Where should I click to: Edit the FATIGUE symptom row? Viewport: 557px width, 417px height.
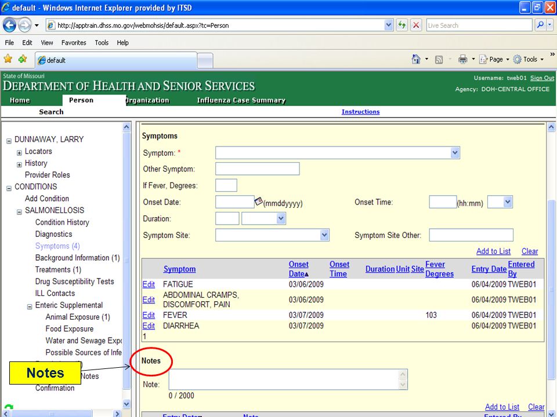149,284
